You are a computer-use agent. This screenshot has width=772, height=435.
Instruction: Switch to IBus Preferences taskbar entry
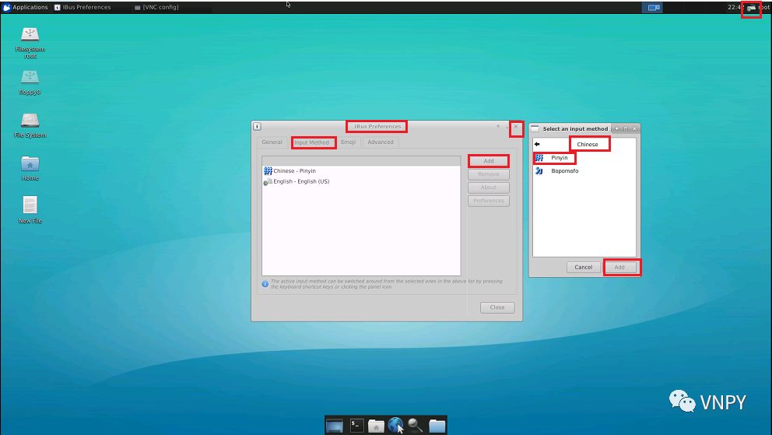(82, 7)
